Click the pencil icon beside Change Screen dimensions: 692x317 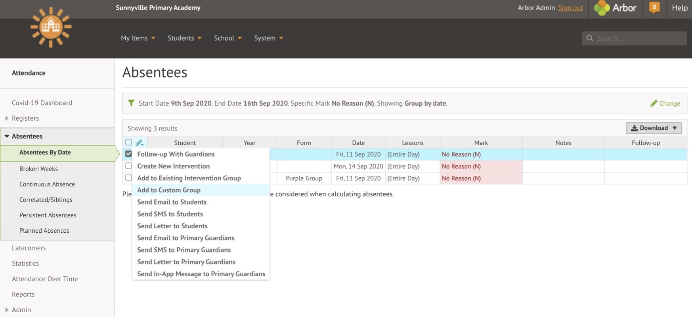pyautogui.click(x=654, y=103)
